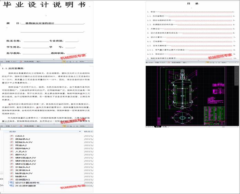Jump to TOC entry 4.2.2. 传动设计
Viewport: 240px width, 194px height.
click(x=191, y=54)
